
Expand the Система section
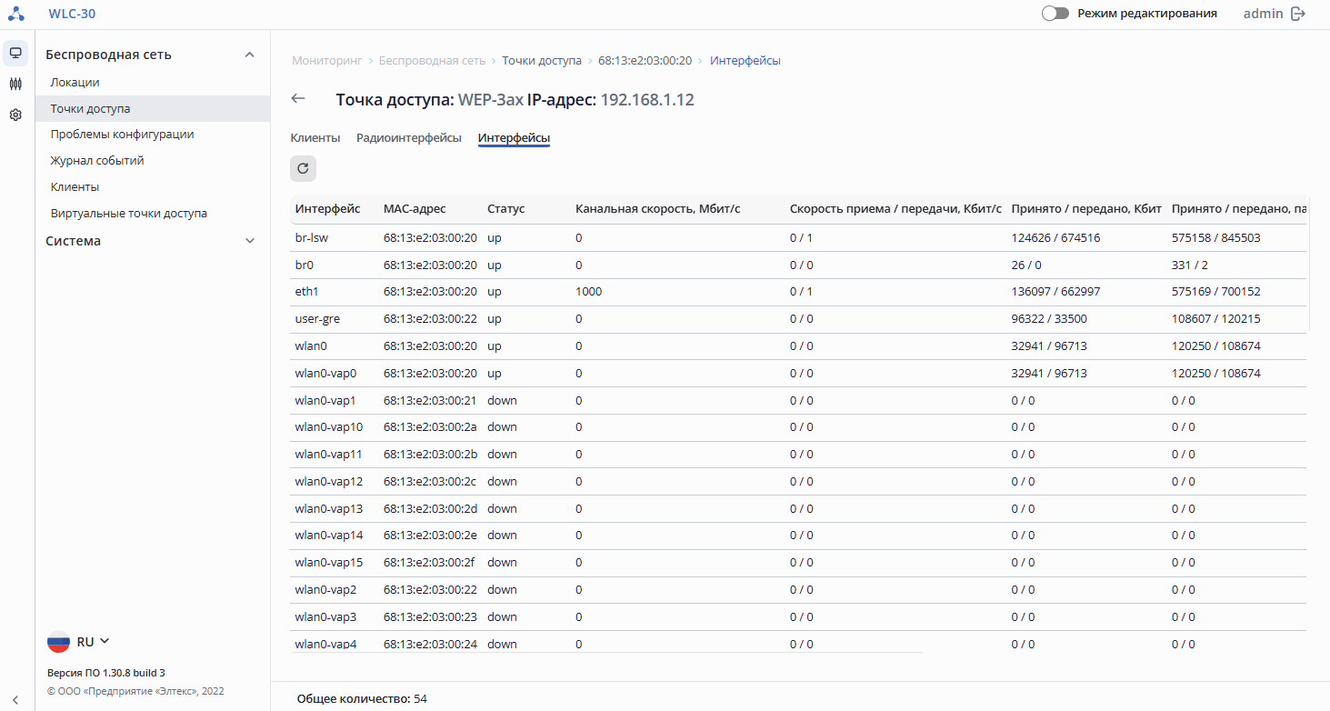point(250,241)
